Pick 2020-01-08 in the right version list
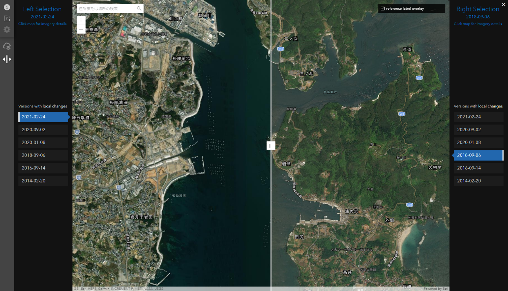 pos(478,143)
